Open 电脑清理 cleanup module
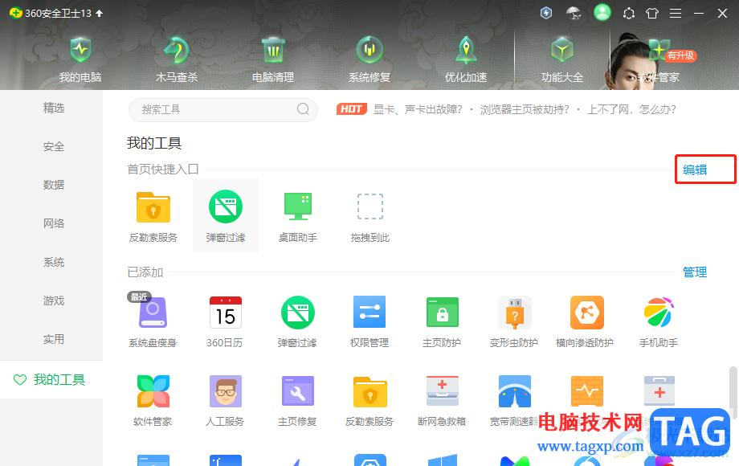Screen dimensions: 739x466 tap(273, 59)
